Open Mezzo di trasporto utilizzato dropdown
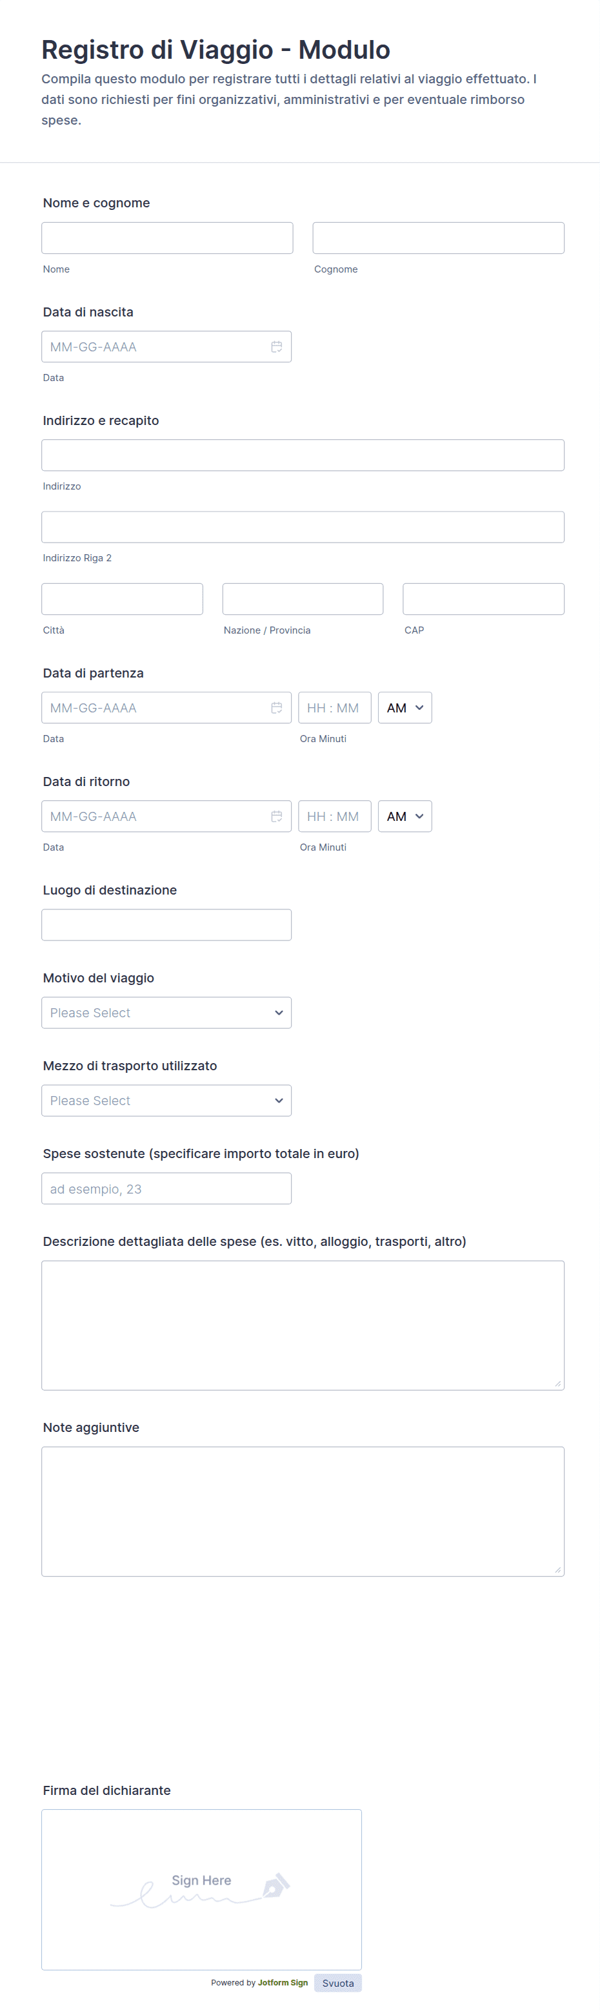The height and width of the screenshot is (2010, 600). pos(166,1100)
